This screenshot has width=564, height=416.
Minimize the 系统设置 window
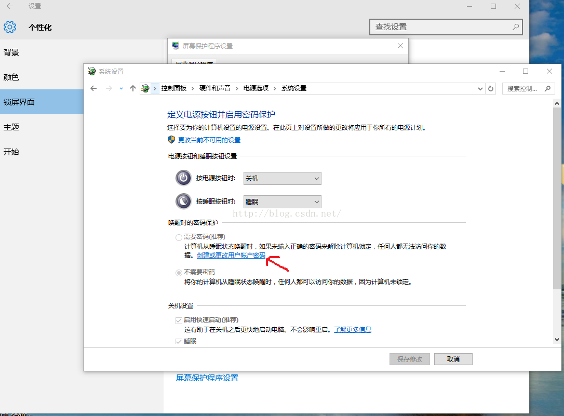coord(502,71)
